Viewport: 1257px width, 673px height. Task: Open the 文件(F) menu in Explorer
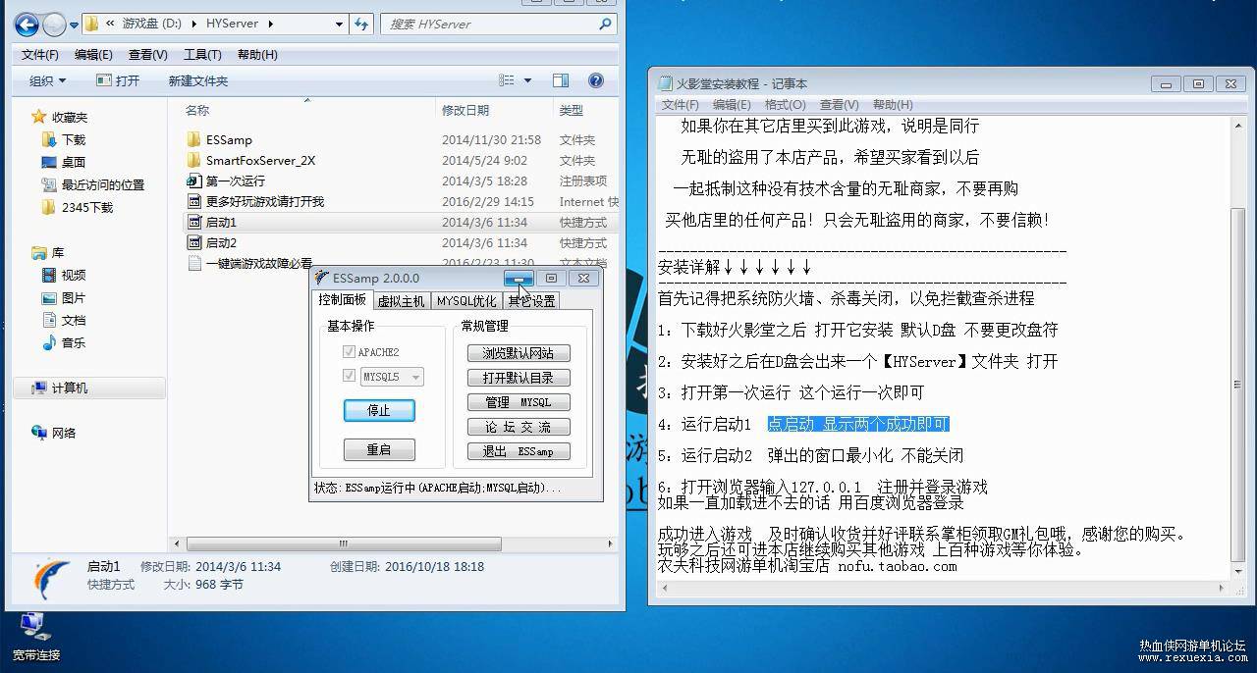pos(40,54)
